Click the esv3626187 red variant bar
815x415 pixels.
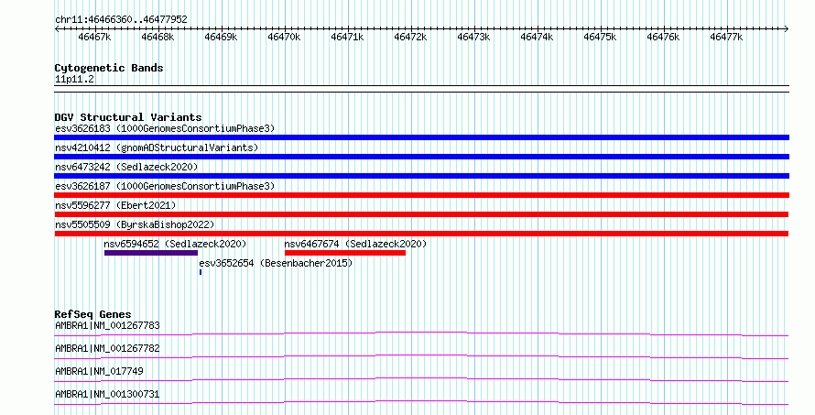[x=421, y=195]
